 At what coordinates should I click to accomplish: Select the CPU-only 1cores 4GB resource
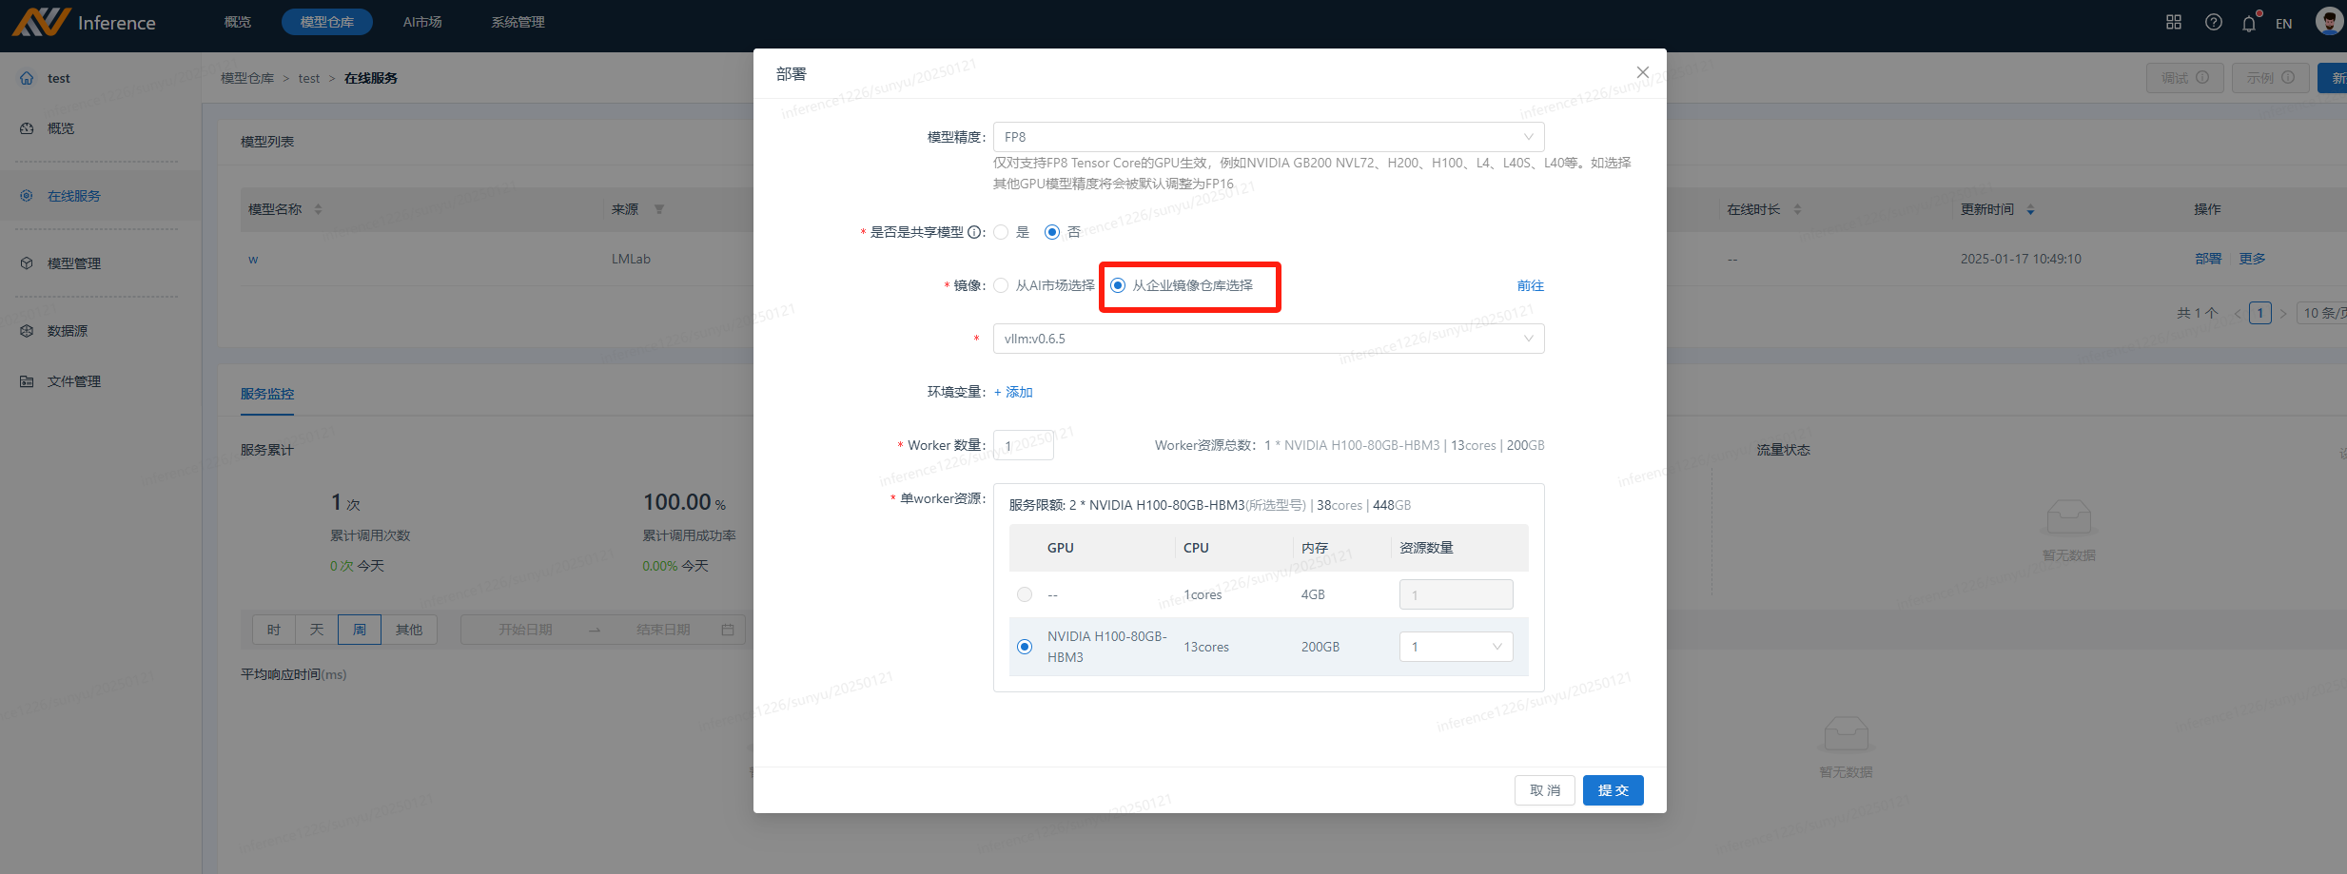pos(1025,594)
